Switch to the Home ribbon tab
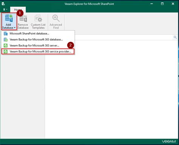Image resolution: width=179 pixels, height=145 pixels. point(18,9)
